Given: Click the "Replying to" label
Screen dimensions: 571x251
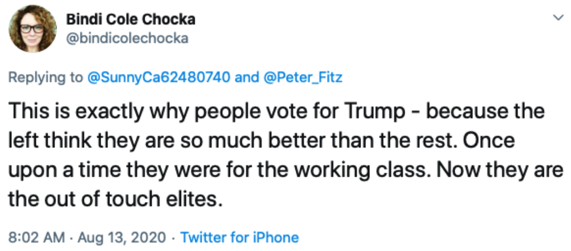Looking at the screenshot, I should tap(45, 77).
